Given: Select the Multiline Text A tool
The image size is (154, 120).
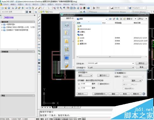Looking at the screenshot, I should (x=39, y=72).
